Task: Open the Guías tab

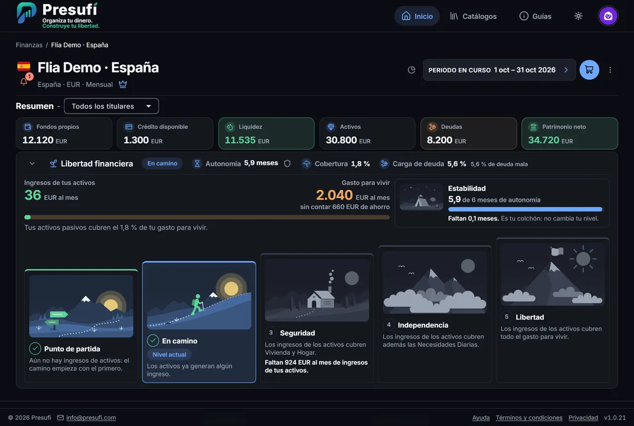Action: coord(535,16)
